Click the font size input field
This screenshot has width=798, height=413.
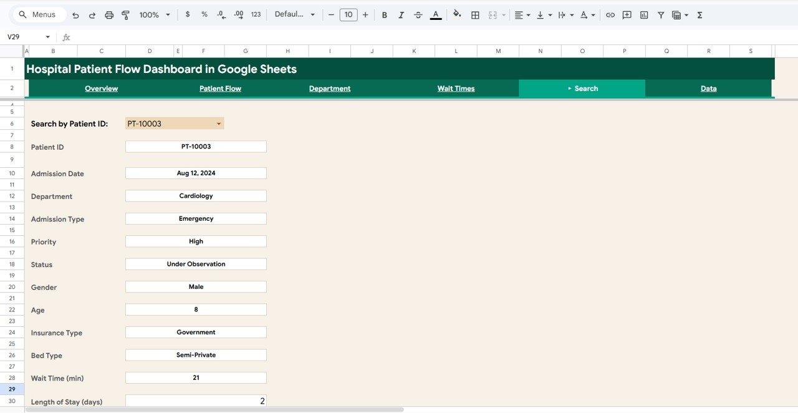pos(348,15)
